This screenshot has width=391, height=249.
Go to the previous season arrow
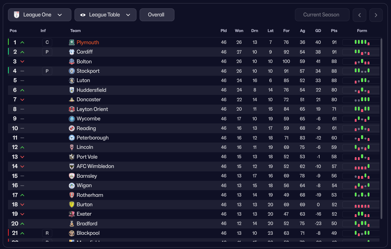[x=359, y=15]
